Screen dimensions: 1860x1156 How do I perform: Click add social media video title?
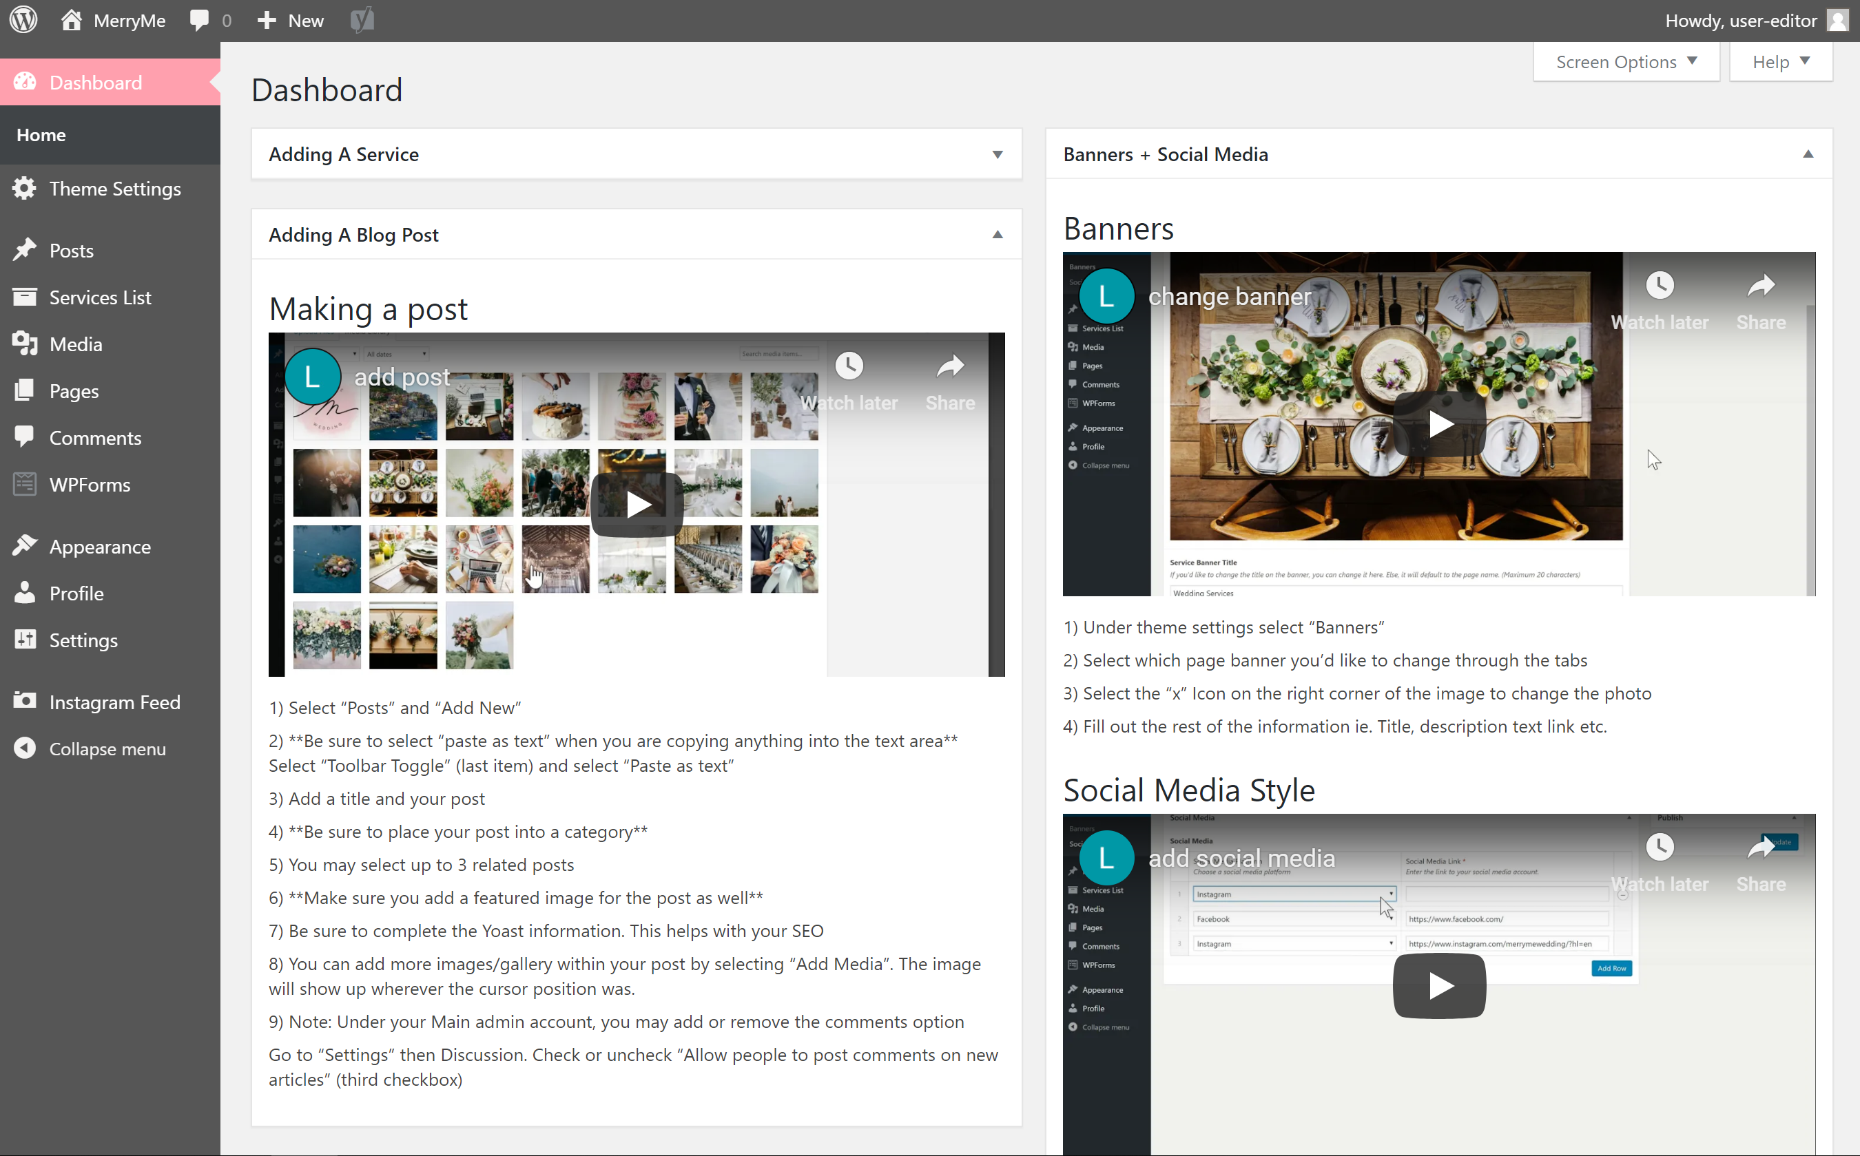pos(1242,859)
